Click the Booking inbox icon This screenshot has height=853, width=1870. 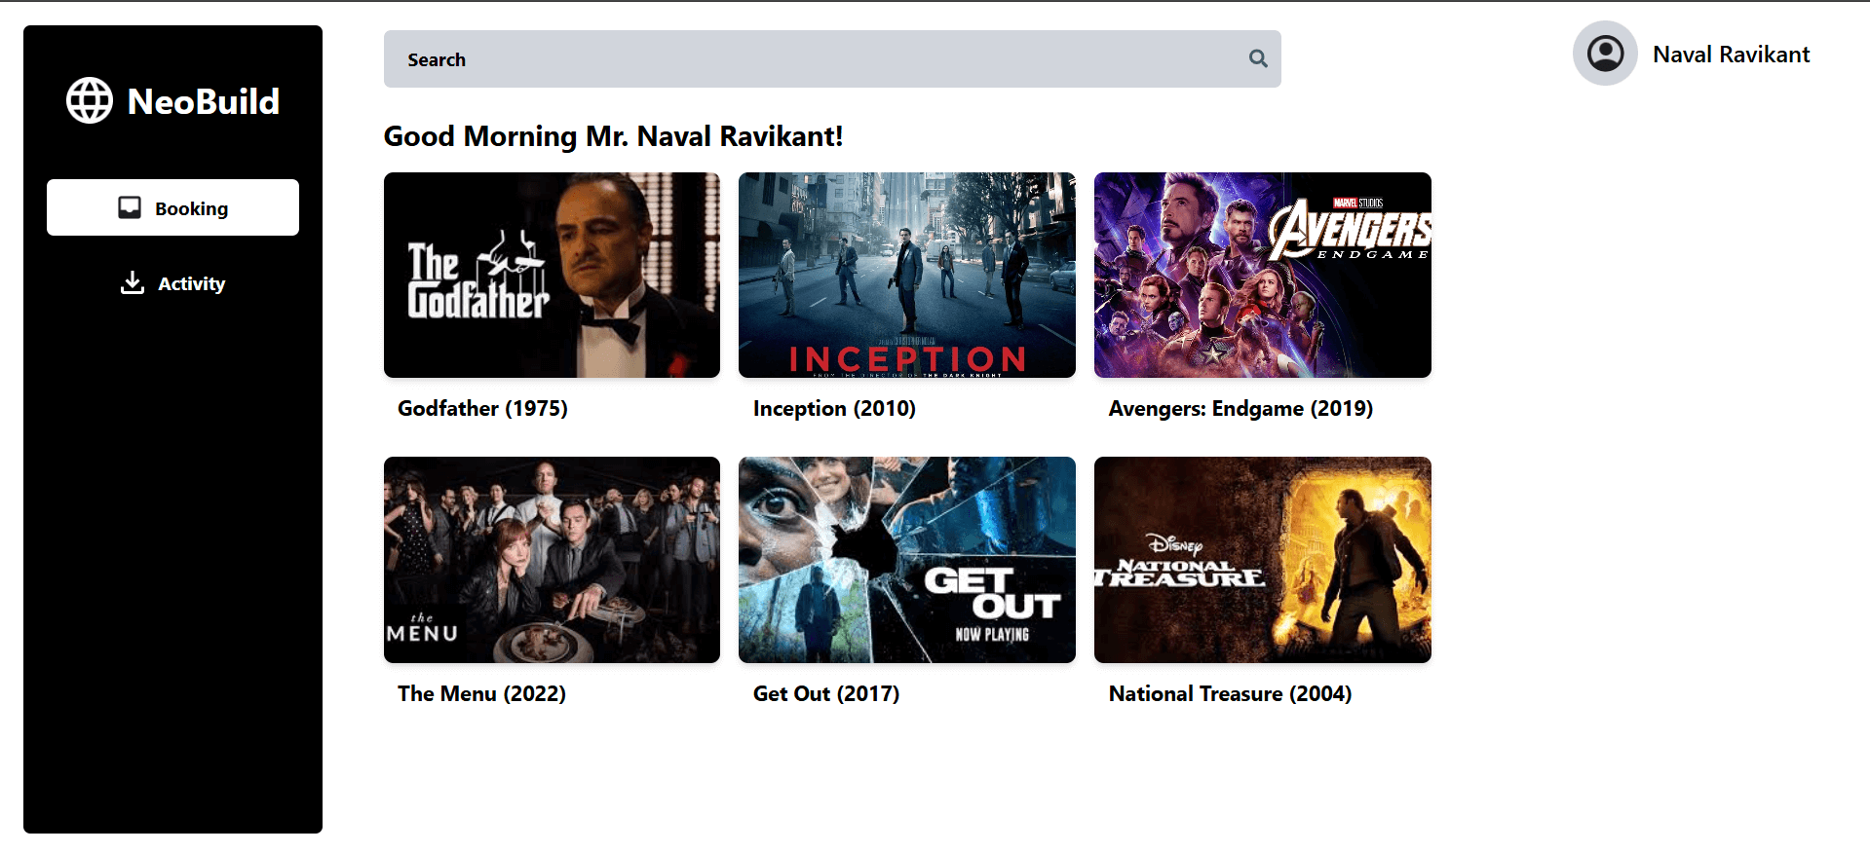pyautogui.click(x=130, y=207)
